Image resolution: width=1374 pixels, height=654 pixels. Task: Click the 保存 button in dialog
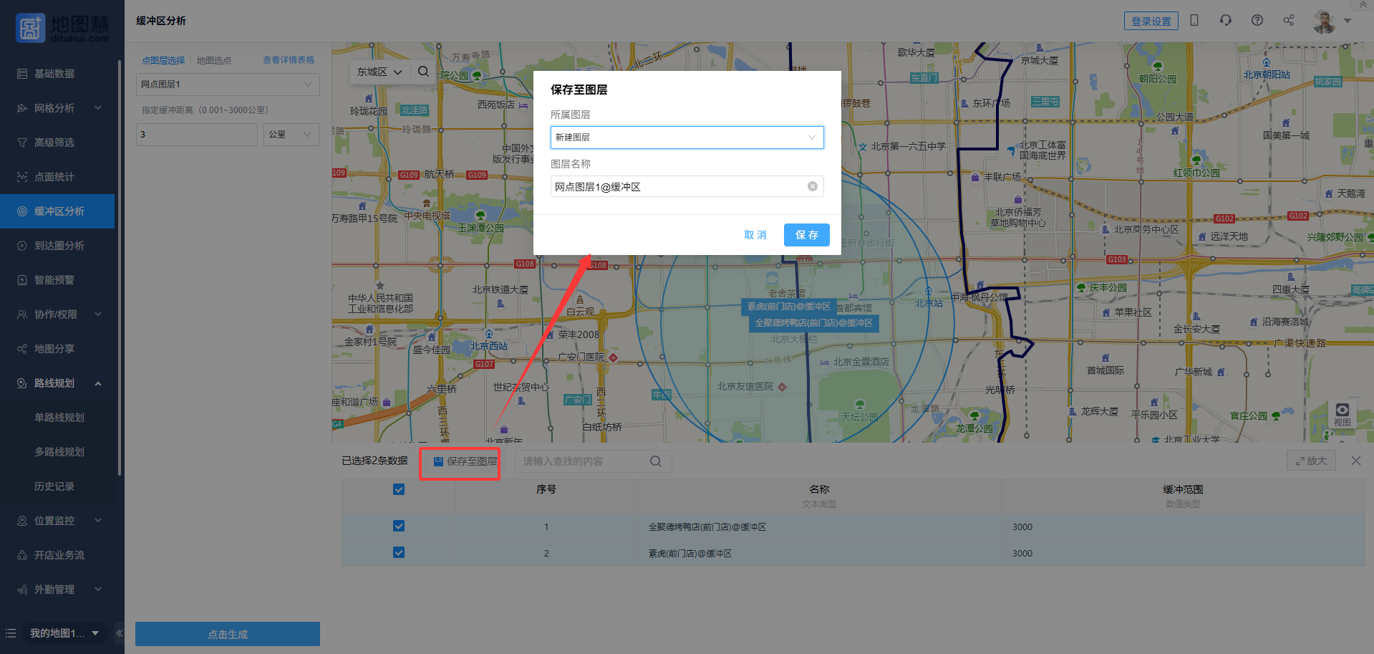click(806, 235)
